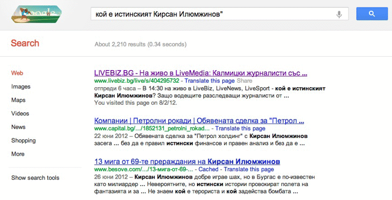Select the Web search category

[x=17, y=73]
